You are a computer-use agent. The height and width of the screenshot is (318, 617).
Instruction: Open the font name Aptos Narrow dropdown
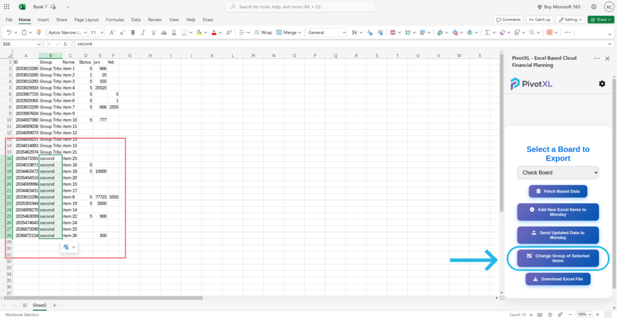coord(66,32)
